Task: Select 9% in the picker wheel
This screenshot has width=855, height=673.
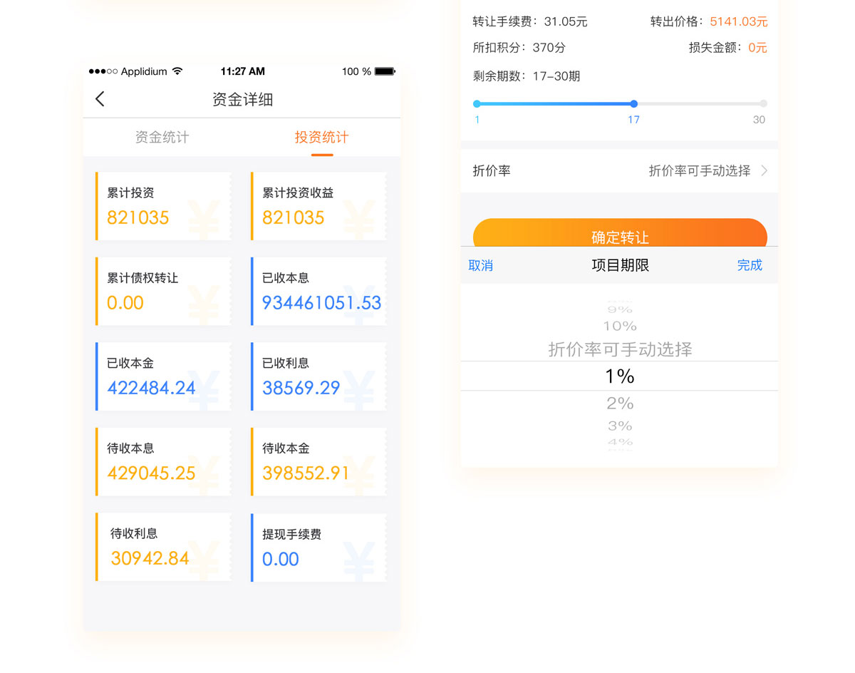Action: pyautogui.click(x=620, y=309)
